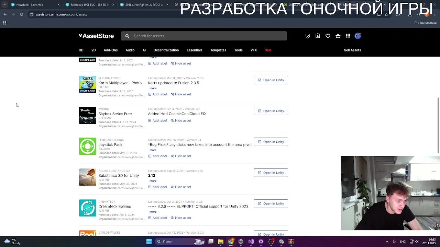Click the Joystick Pack green thumbnail
This screenshot has height=247, width=440.
(88, 146)
